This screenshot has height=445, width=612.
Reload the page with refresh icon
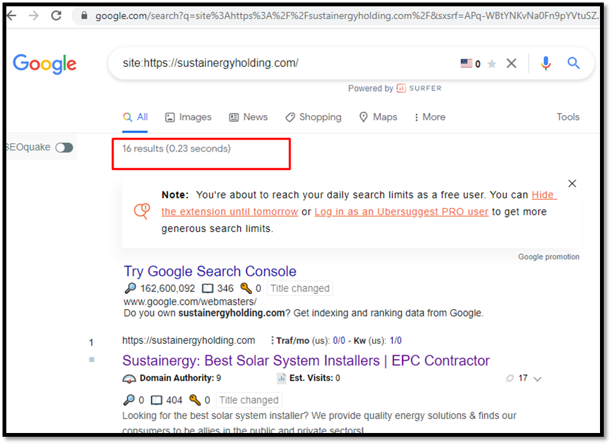tap(56, 16)
